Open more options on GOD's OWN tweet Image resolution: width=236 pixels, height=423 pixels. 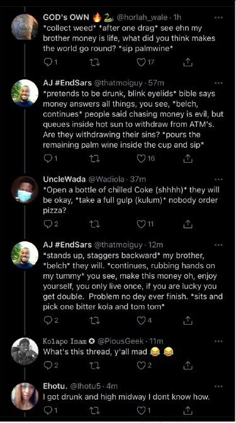[218, 18]
